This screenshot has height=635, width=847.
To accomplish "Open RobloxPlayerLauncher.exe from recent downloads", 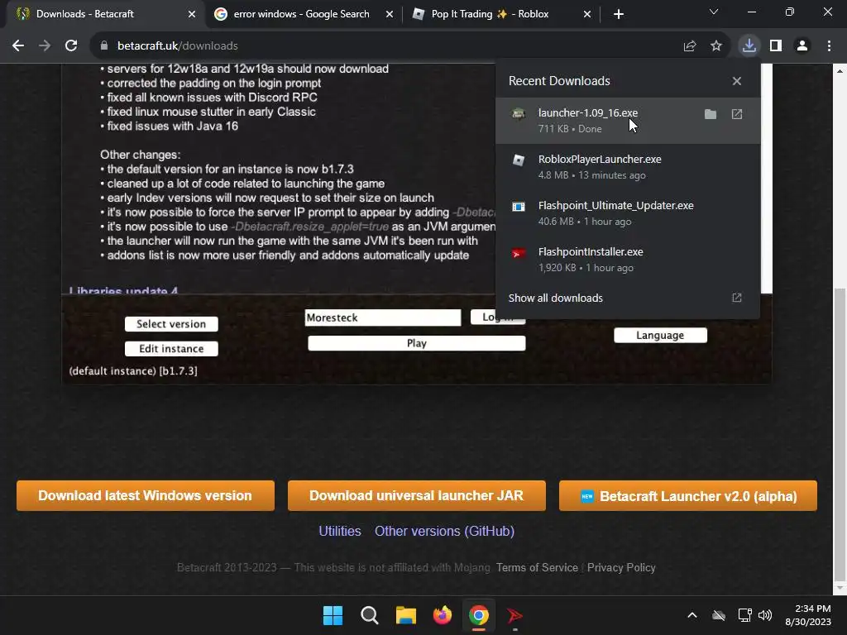I will 628,167.
